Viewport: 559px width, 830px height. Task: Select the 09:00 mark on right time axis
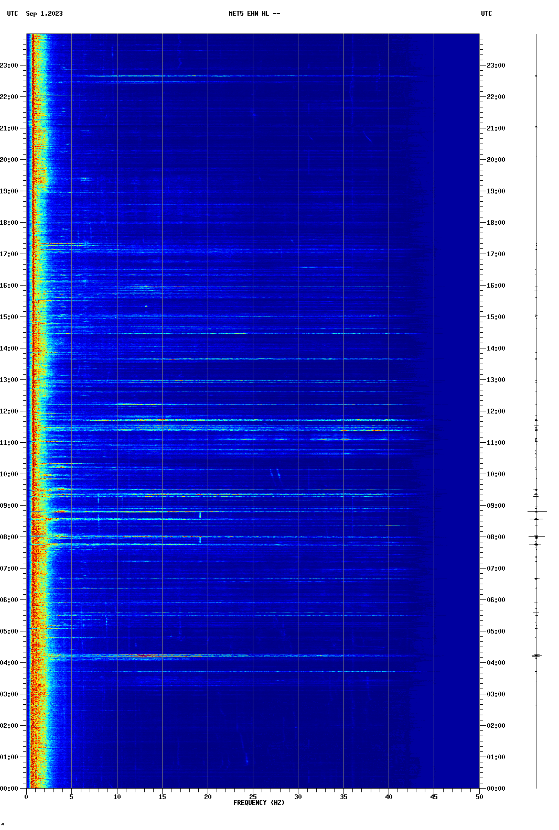496,506
